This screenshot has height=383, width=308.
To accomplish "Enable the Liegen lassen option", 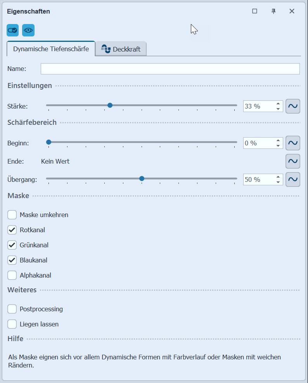I will click(x=12, y=324).
